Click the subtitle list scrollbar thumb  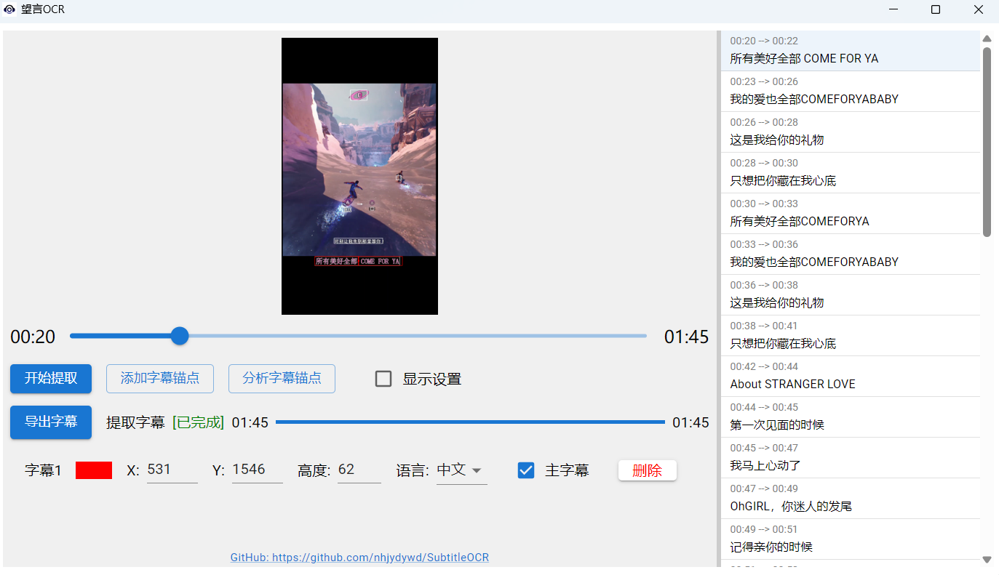pyautogui.click(x=987, y=142)
